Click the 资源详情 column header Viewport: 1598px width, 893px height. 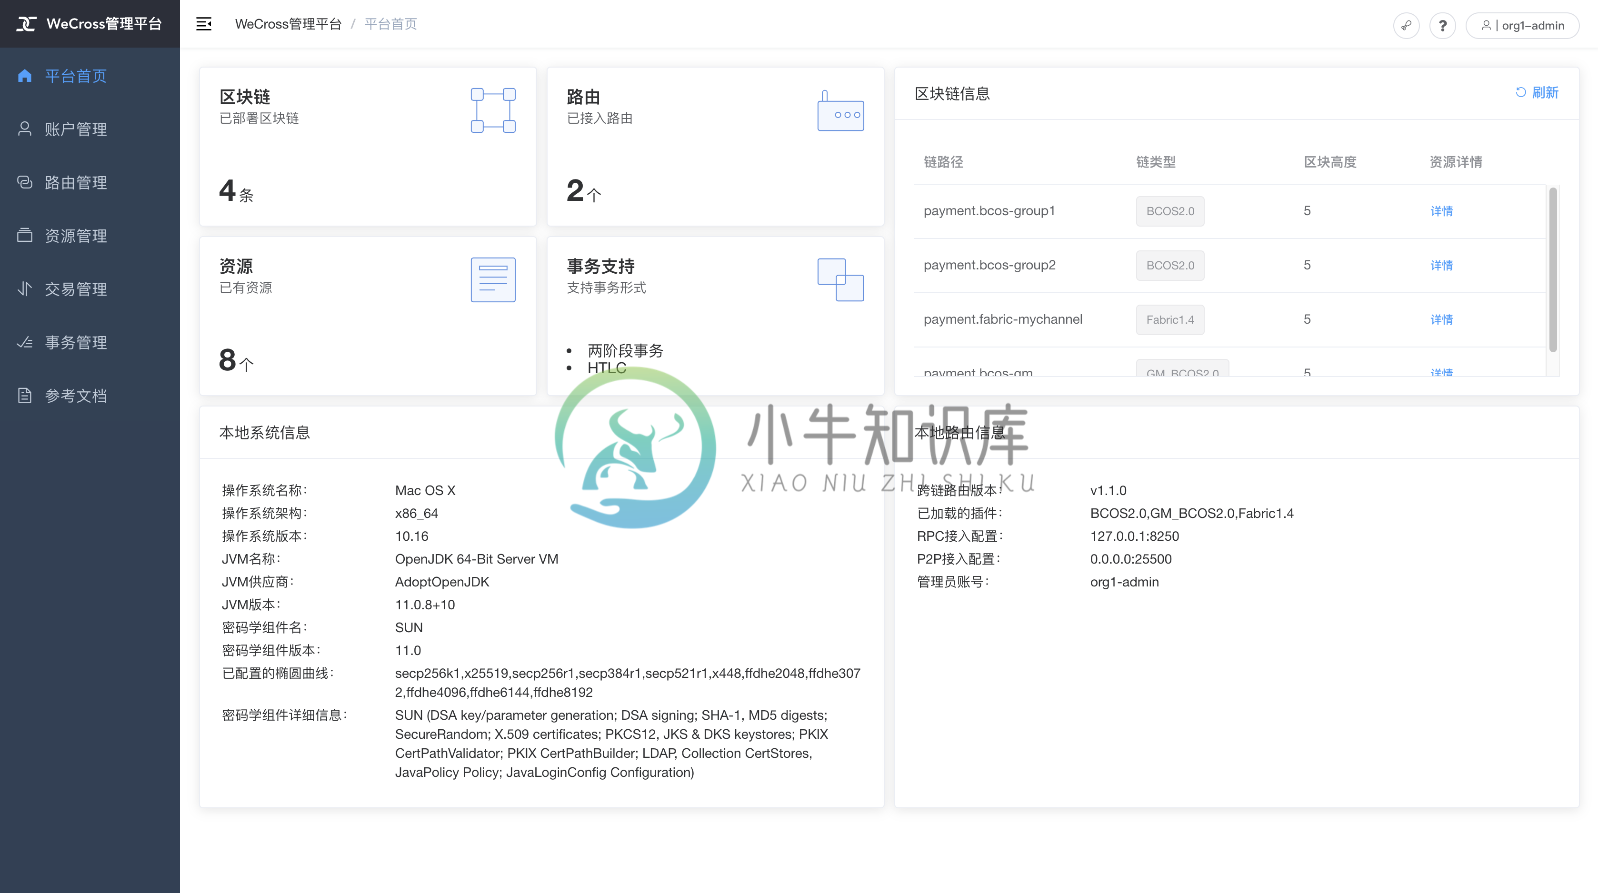click(1456, 162)
